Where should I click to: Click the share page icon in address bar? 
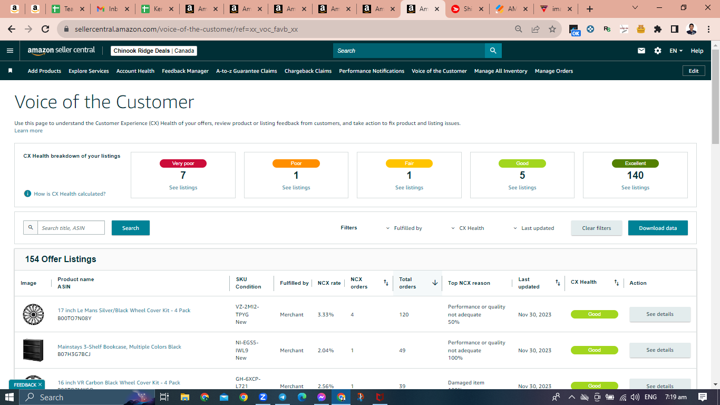pos(536,29)
